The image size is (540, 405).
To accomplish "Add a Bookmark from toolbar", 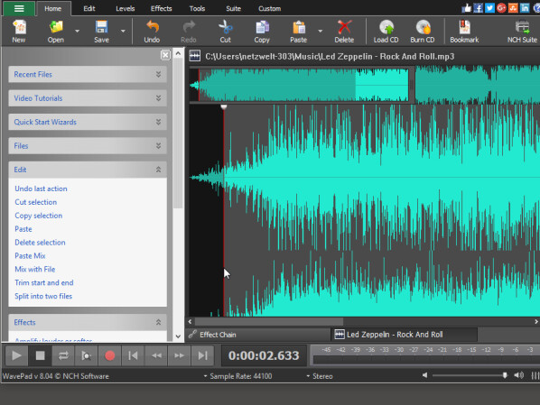I will pyautogui.click(x=464, y=32).
